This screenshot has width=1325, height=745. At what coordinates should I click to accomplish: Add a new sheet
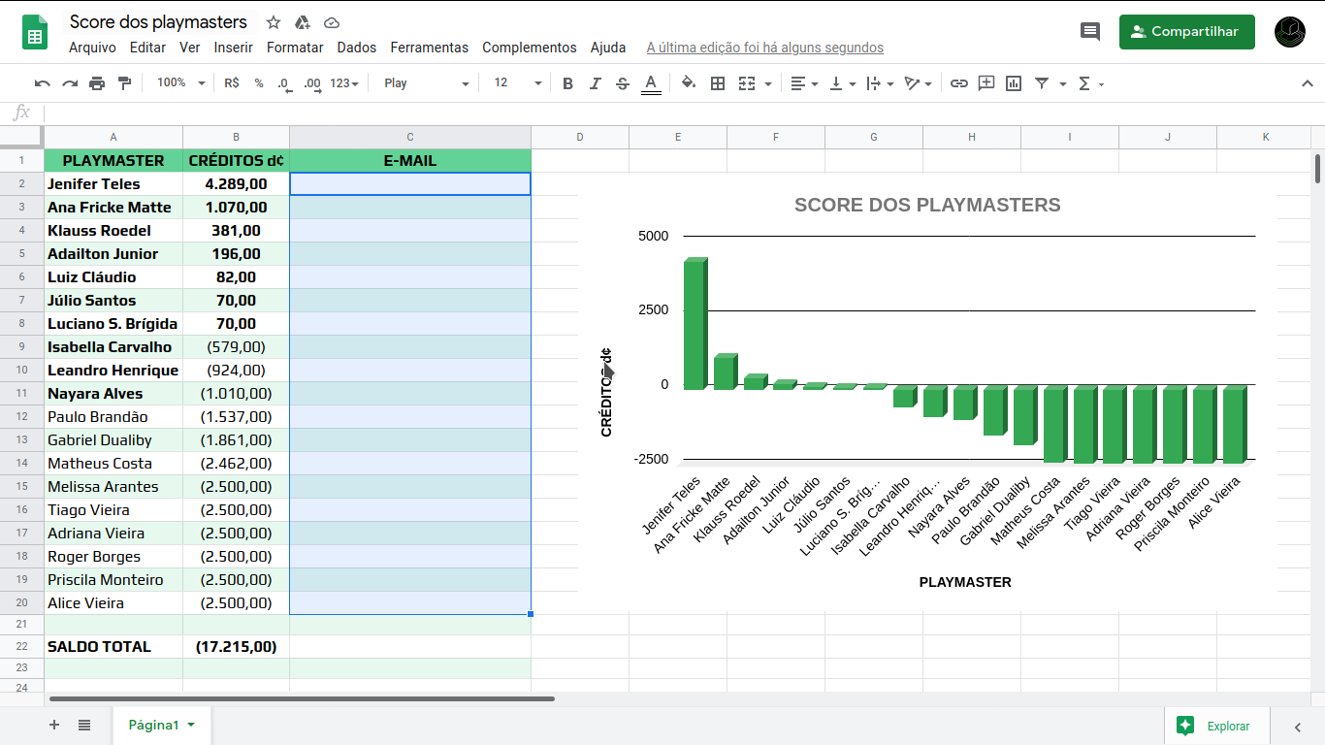tap(54, 725)
